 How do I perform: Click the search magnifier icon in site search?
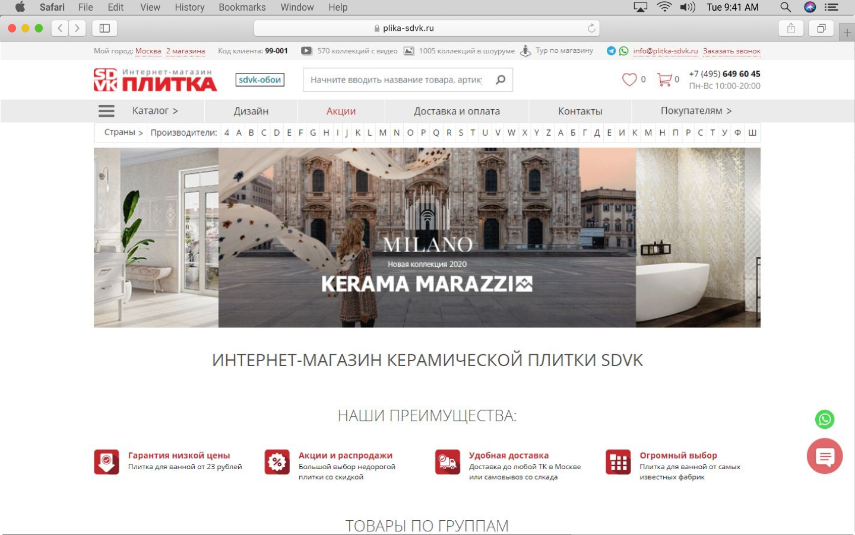[x=501, y=79]
